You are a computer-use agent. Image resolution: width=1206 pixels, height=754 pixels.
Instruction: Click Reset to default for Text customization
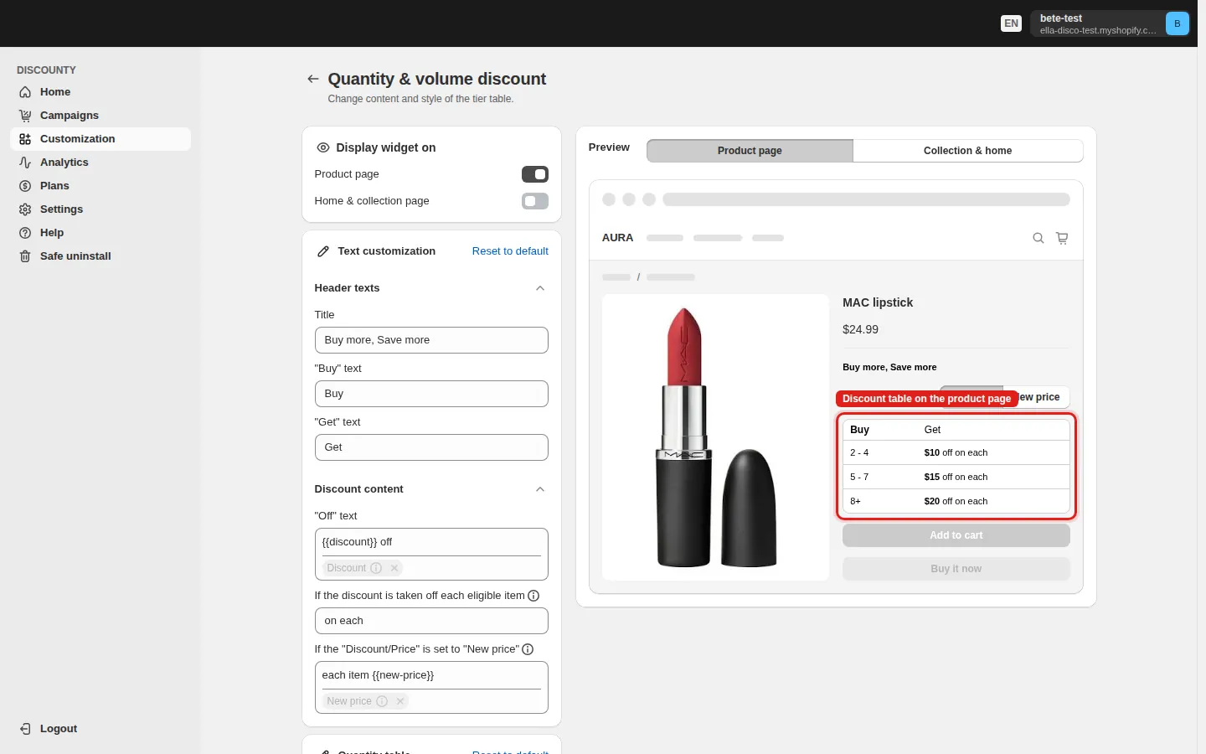pyautogui.click(x=510, y=251)
